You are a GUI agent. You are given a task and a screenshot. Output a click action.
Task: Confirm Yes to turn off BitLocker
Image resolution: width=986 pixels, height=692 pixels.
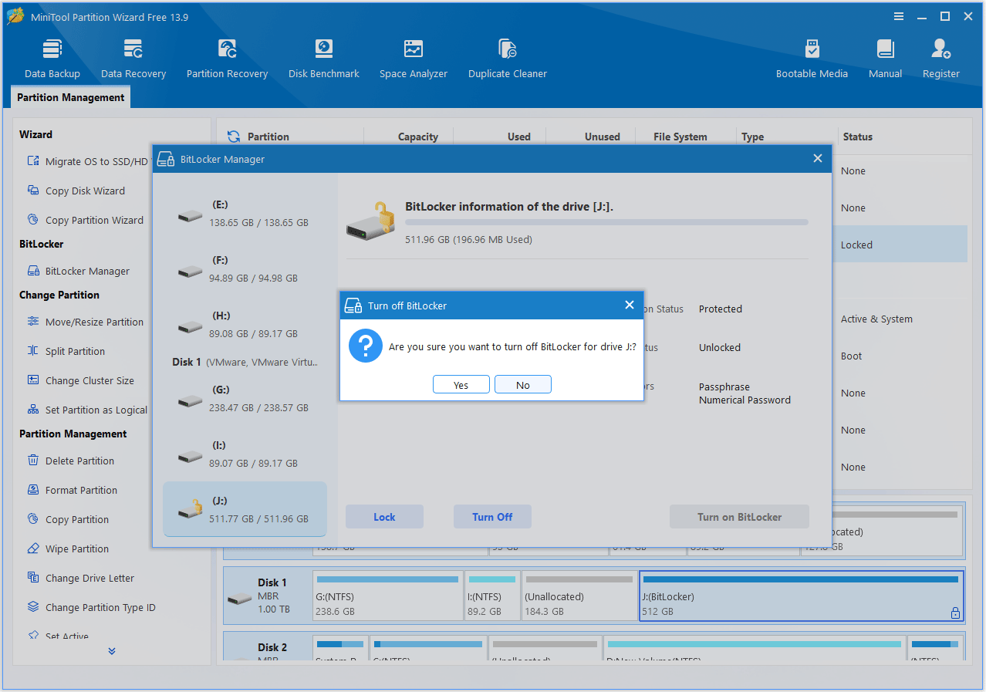pyautogui.click(x=461, y=385)
